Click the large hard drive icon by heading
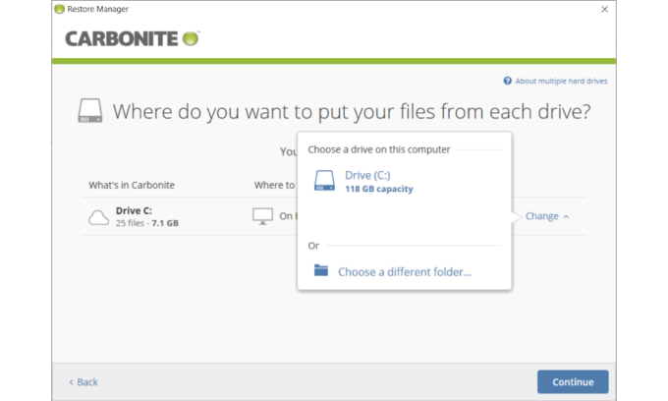 [x=90, y=111]
